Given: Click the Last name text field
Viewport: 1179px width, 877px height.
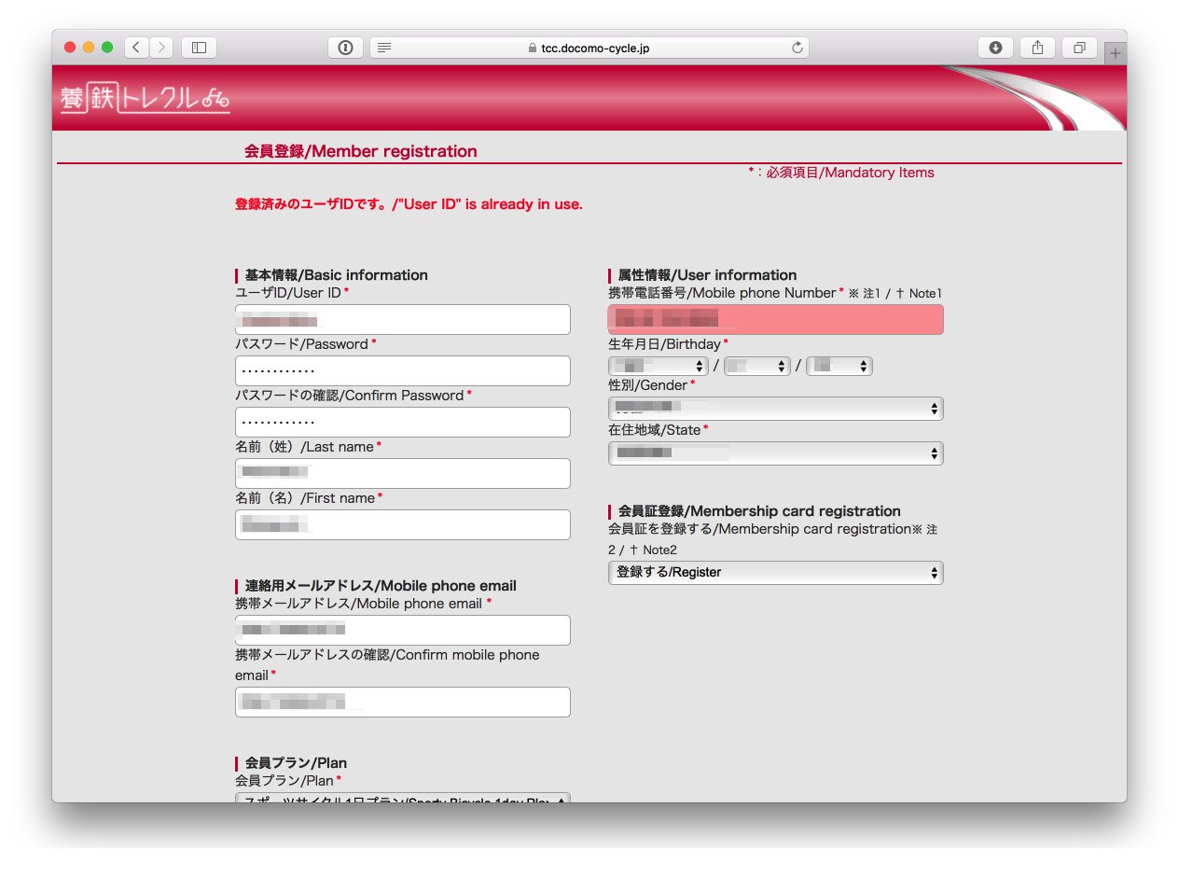Looking at the screenshot, I should pos(402,473).
